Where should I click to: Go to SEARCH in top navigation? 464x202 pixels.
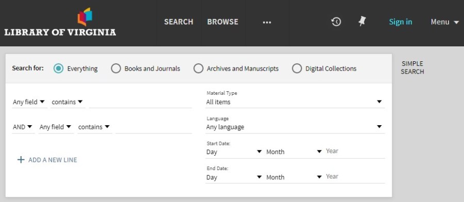179,22
